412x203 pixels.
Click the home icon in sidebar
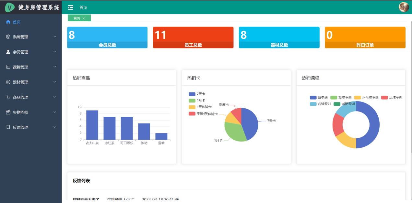click(x=8, y=22)
